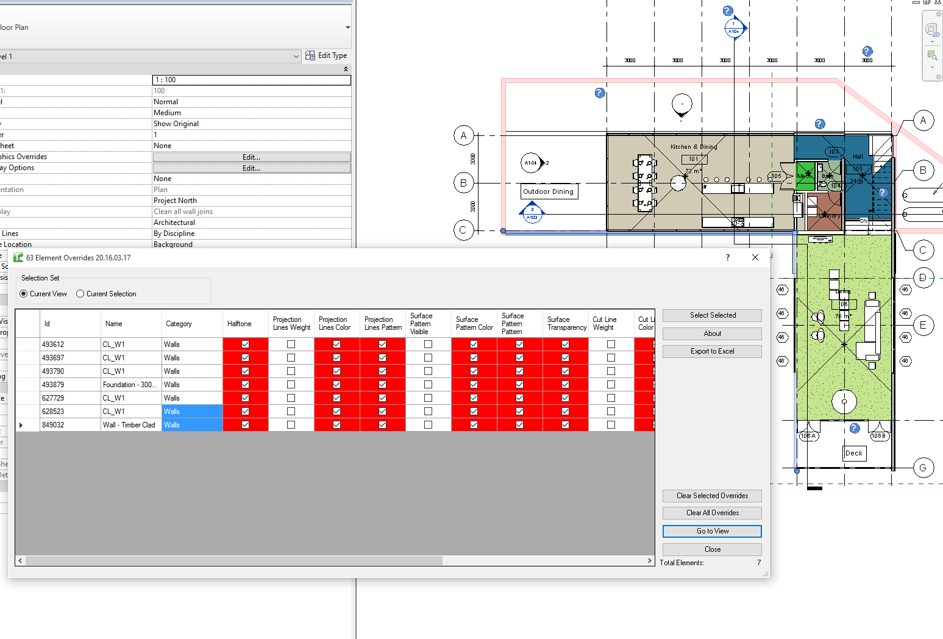The height and width of the screenshot is (639, 943).
Task: Enable Projection Lines Weight for element 849032
Action: [x=291, y=425]
